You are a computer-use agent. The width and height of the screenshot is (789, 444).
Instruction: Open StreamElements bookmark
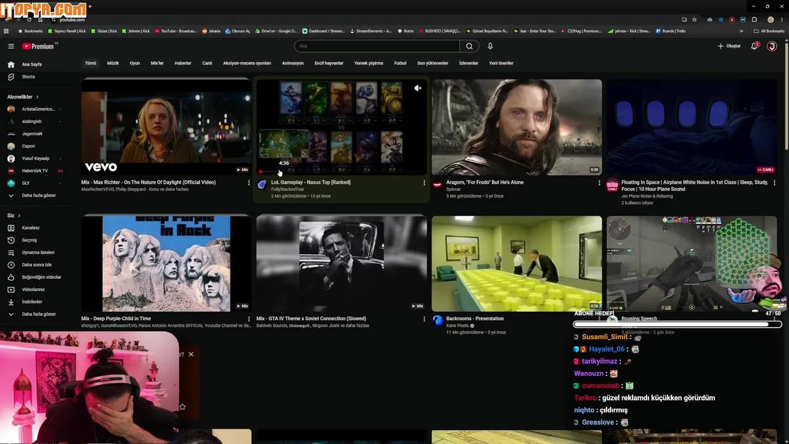pos(370,31)
